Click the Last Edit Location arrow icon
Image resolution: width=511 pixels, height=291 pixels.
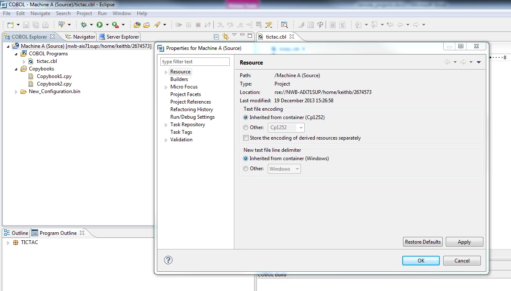[390, 25]
